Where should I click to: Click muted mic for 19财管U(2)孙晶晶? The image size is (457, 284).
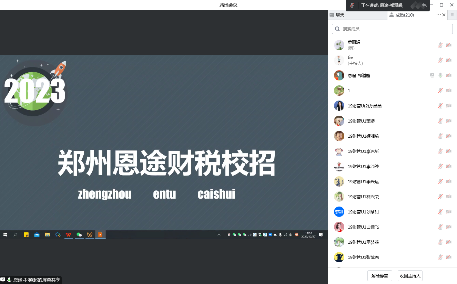440,106
